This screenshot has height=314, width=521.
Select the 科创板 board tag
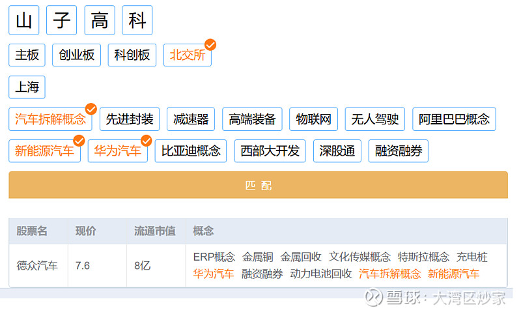[x=132, y=55]
